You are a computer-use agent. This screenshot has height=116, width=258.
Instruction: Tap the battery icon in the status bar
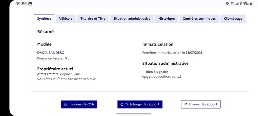[251, 4]
